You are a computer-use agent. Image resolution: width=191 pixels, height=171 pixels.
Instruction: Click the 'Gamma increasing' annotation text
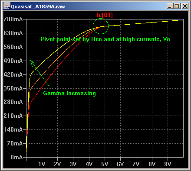[x=69, y=94]
